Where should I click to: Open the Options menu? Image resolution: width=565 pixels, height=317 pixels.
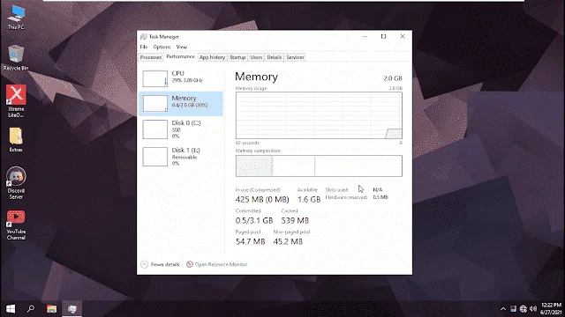pos(162,47)
